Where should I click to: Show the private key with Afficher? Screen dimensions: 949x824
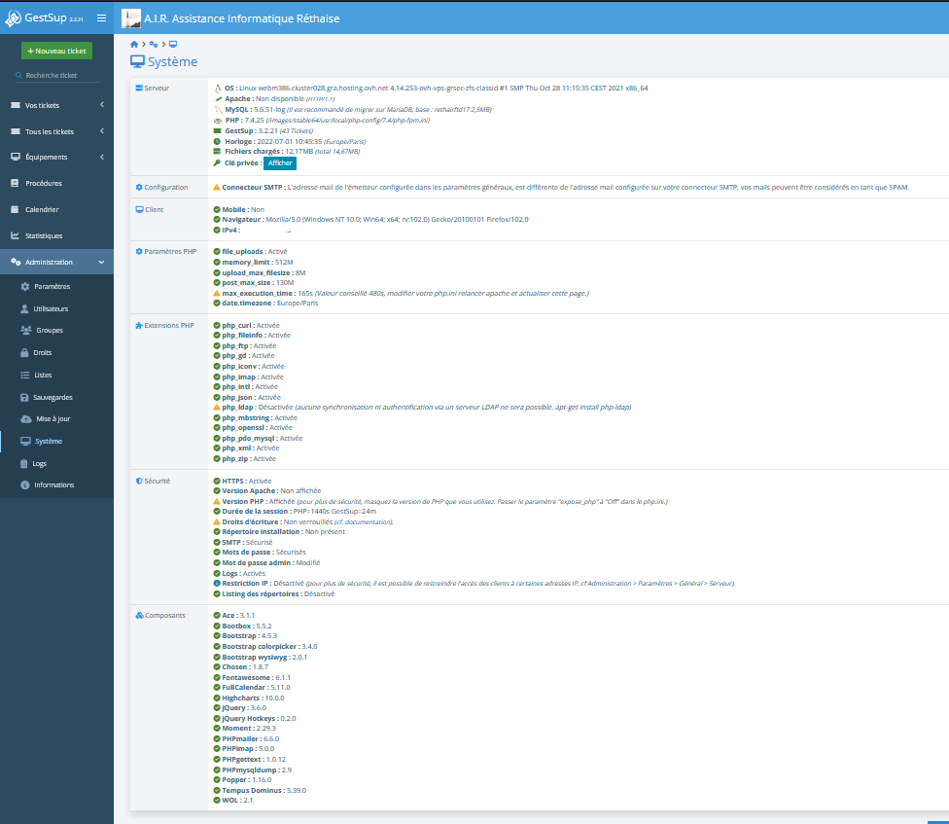click(280, 162)
